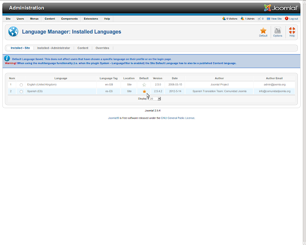Switch to the Overrides tab
The height and width of the screenshot is (245, 306).
click(x=102, y=48)
